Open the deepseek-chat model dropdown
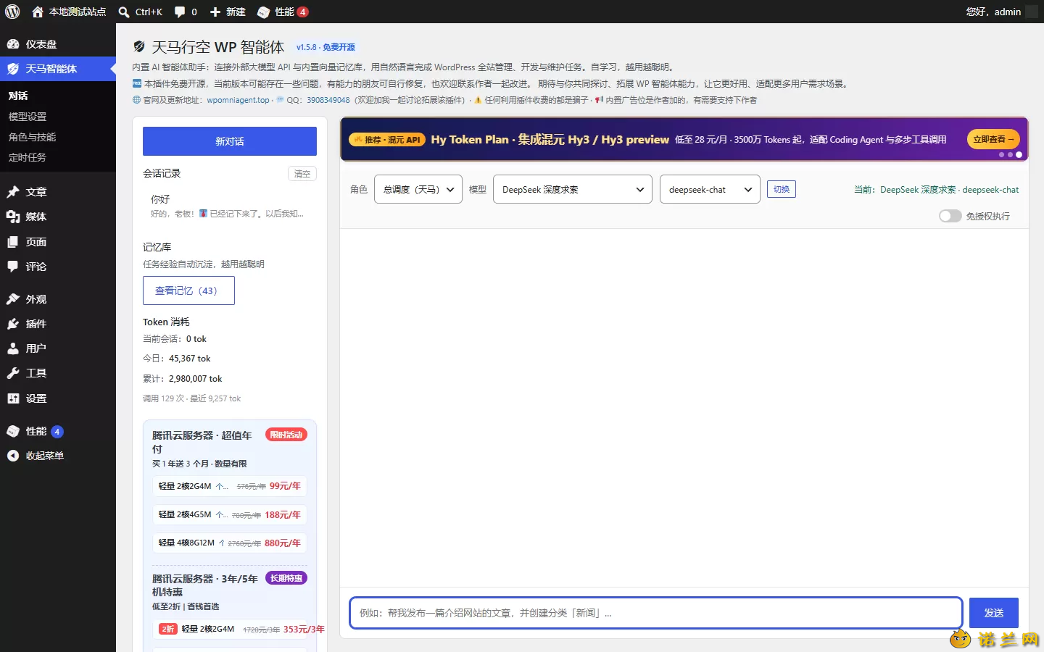This screenshot has height=652, width=1044. (x=710, y=190)
